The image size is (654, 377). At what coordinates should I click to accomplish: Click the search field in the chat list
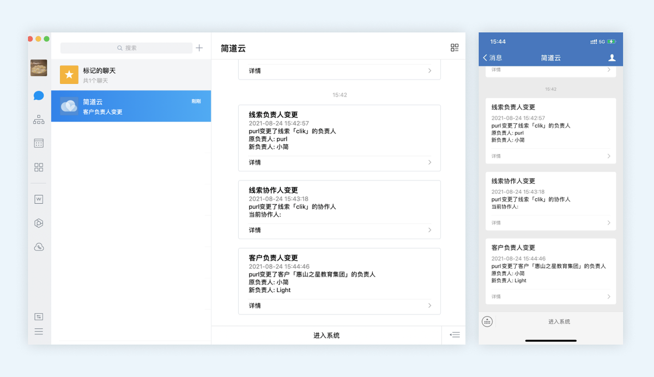coord(126,48)
